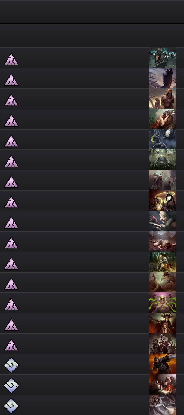Select the pink triangle icon next to the giant swamp toad art
Screen dimensions: 184x415
(11, 161)
